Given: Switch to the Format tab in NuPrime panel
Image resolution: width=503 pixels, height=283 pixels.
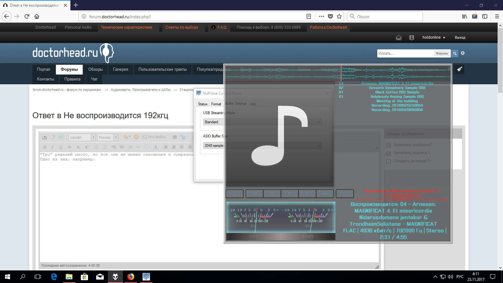Looking at the screenshot, I should pos(216,104).
